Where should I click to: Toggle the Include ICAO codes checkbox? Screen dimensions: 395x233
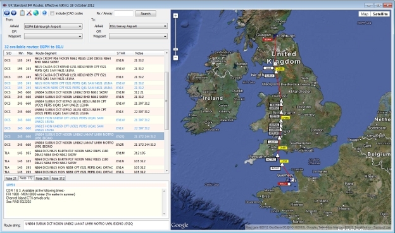tap(52, 13)
